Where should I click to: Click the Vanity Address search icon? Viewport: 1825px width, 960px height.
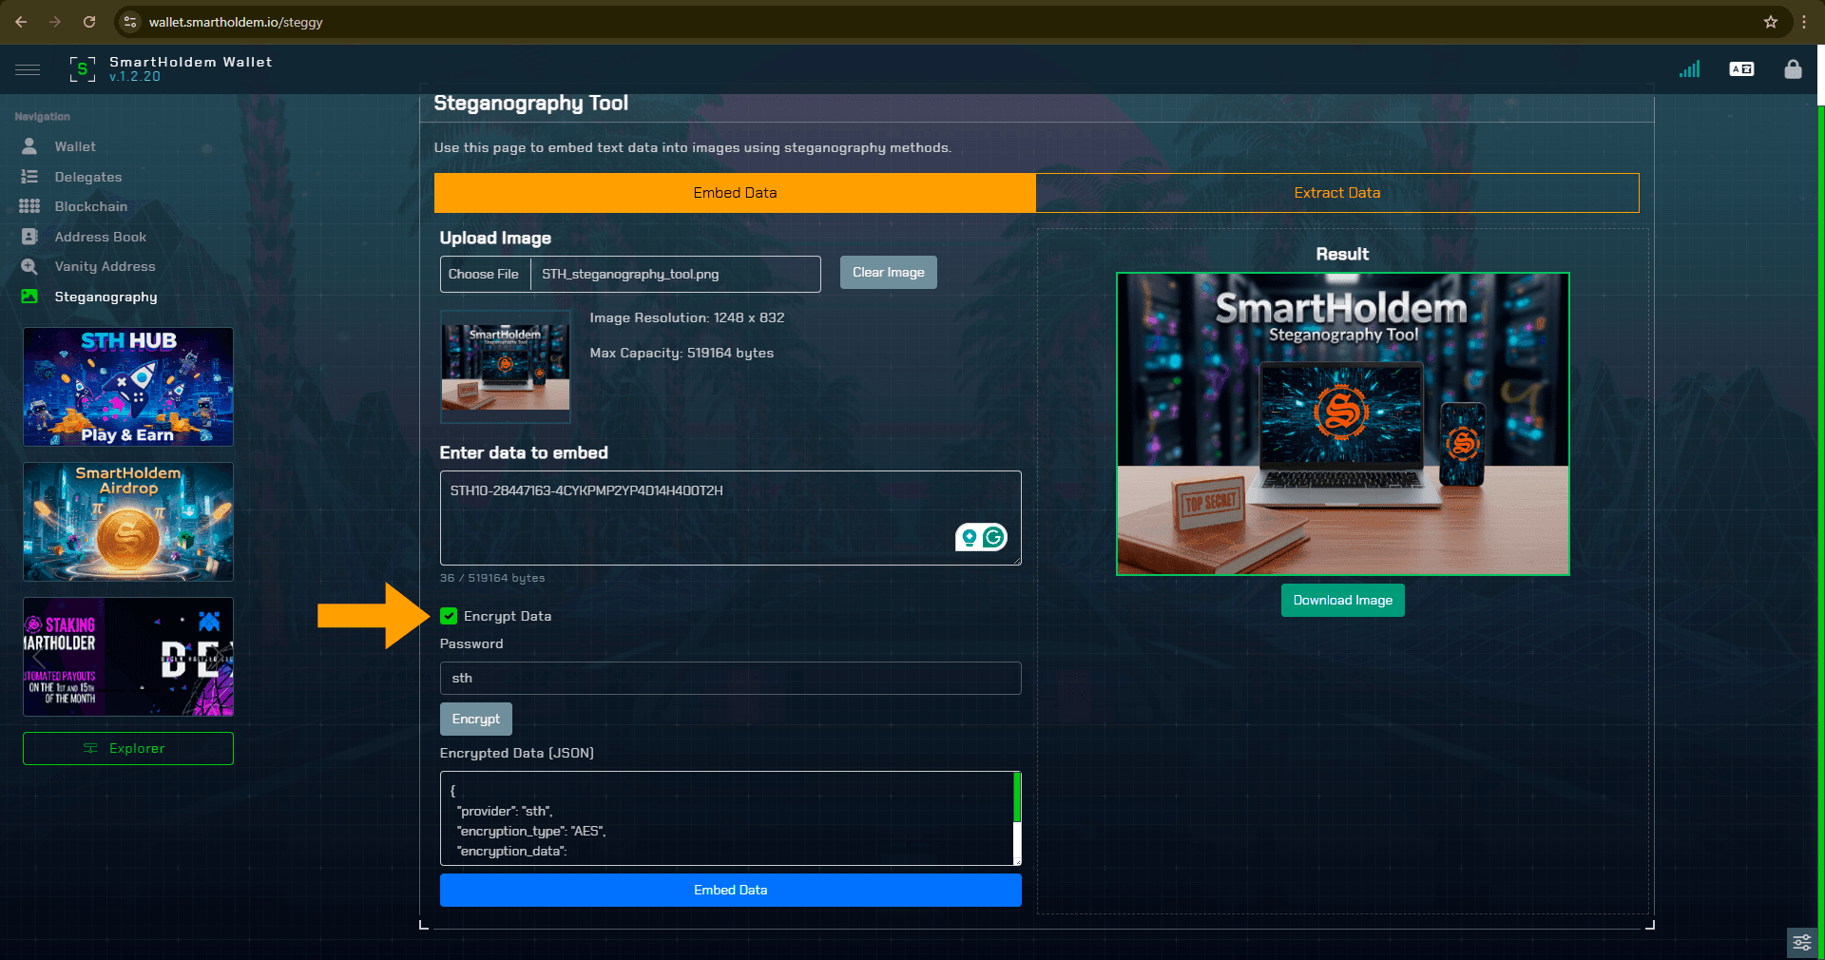pos(29,266)
